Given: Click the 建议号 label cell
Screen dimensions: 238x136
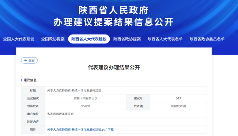Looking at the screenshot, I should click(138, 98).
